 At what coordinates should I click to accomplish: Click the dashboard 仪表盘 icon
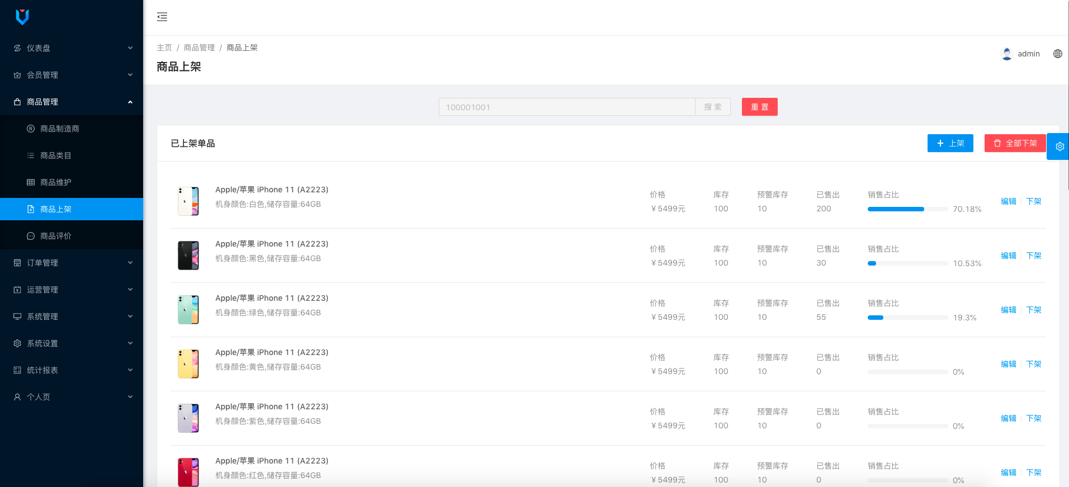coord(17,48)
